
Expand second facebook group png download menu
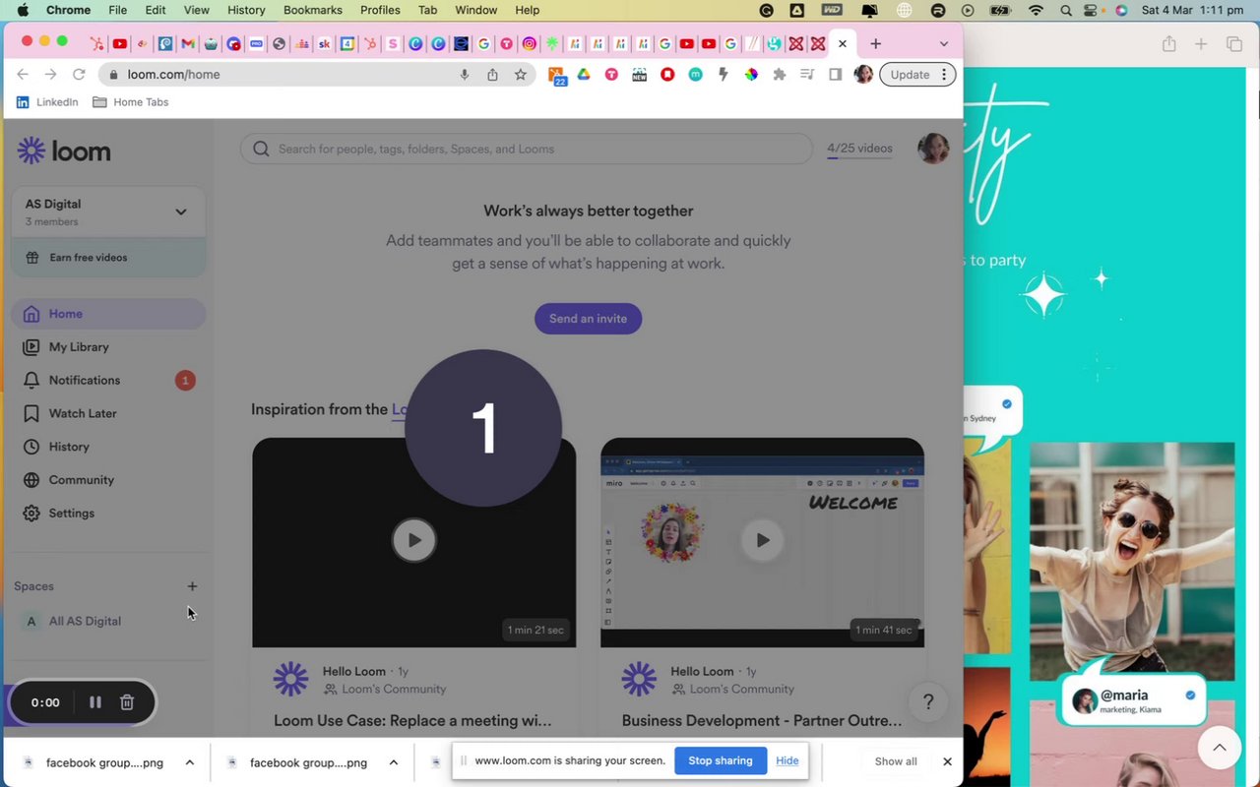(393, 762)
